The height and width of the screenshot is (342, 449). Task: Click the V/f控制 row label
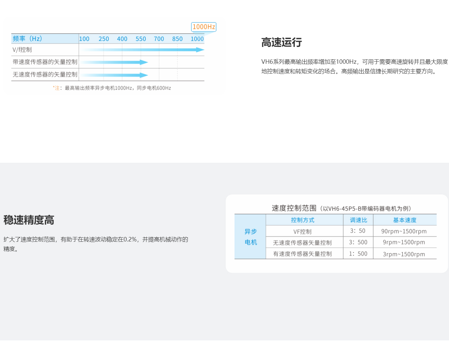(22, 49)
